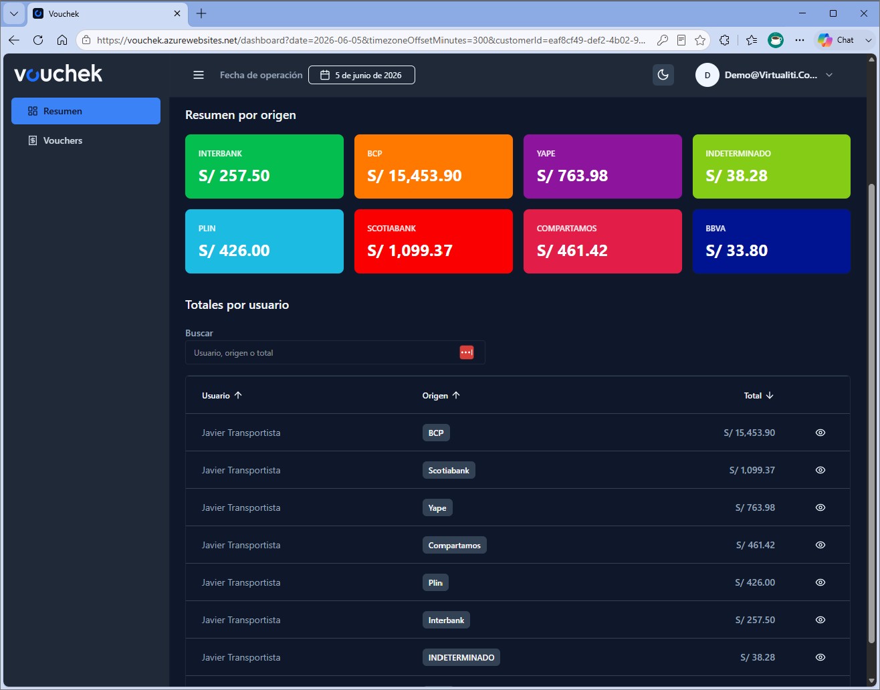This screenshot has width=880, height=690.
Task: Click the Yape origin badge in the table
Action: 437,507
